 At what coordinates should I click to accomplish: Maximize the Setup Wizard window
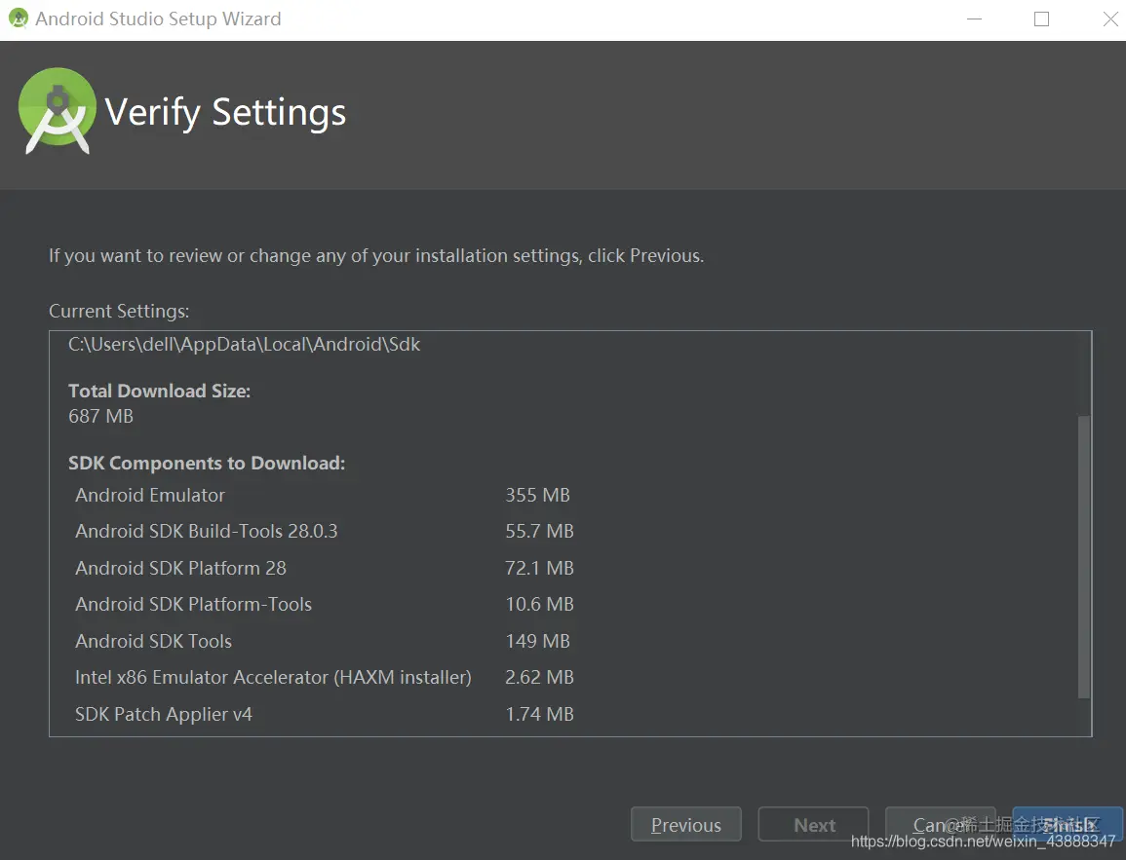point(1041,19)
